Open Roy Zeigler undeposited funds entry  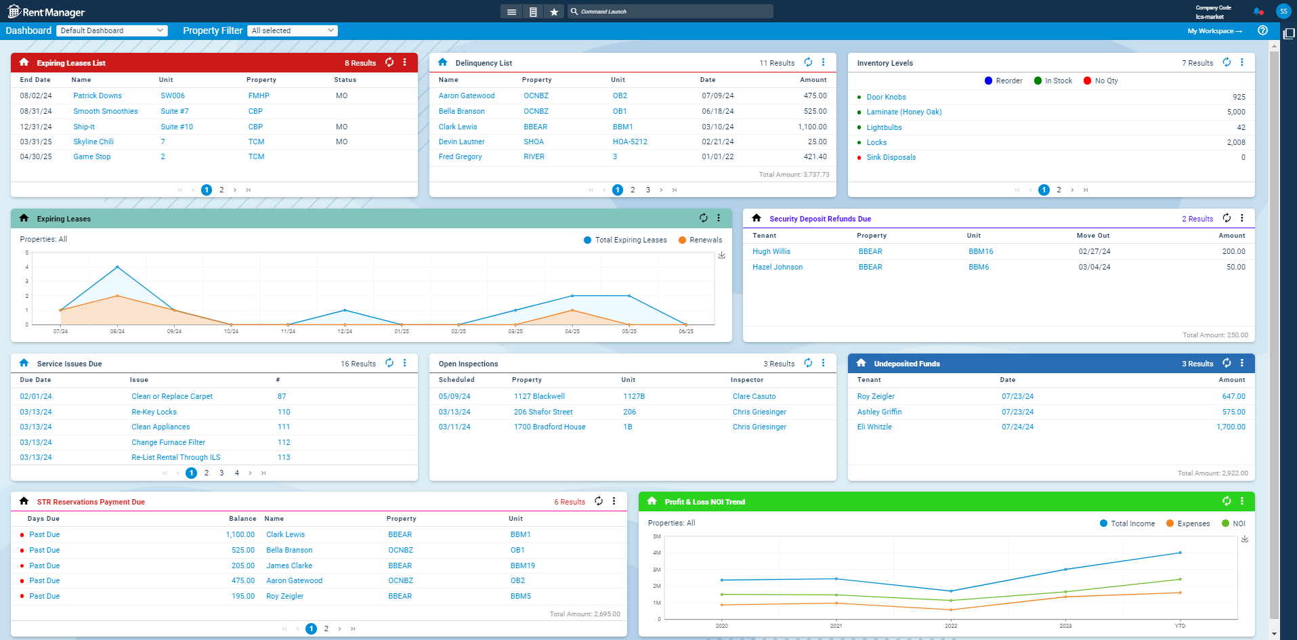[x=876, y=396]
